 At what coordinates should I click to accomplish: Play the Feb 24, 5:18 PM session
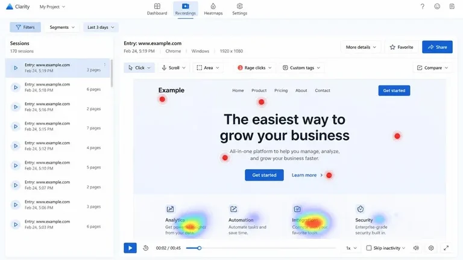[x=15, y=87]
